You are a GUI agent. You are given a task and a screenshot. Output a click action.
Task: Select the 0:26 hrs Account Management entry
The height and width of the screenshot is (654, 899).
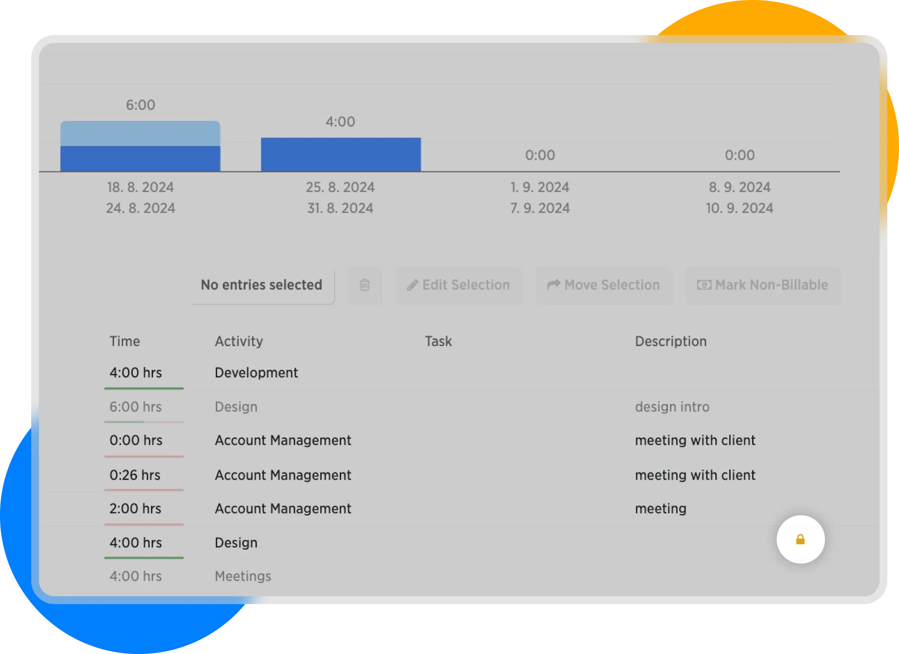point(283,475)
